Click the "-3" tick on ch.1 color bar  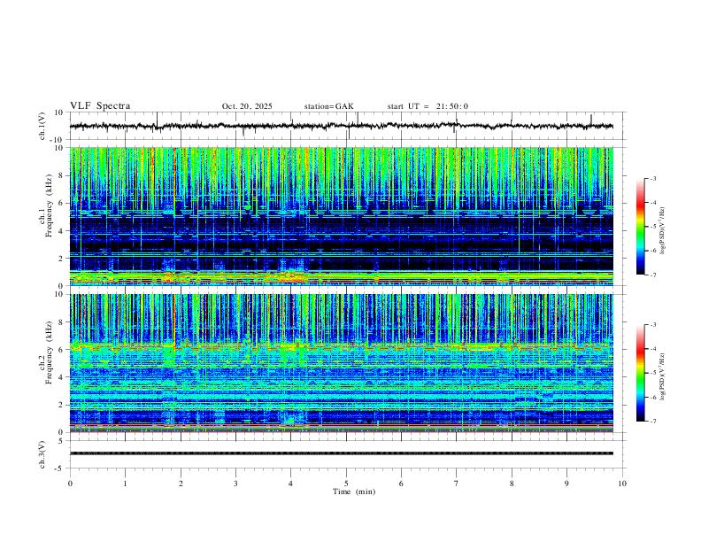click(x=653, y=178)
